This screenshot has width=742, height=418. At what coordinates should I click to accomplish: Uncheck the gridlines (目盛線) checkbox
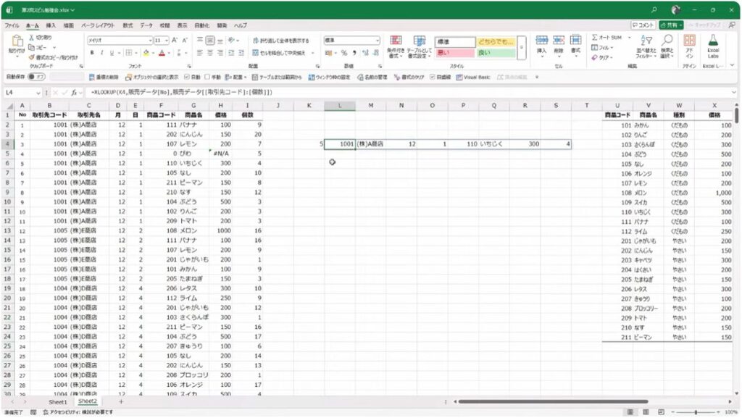[433, 77]
